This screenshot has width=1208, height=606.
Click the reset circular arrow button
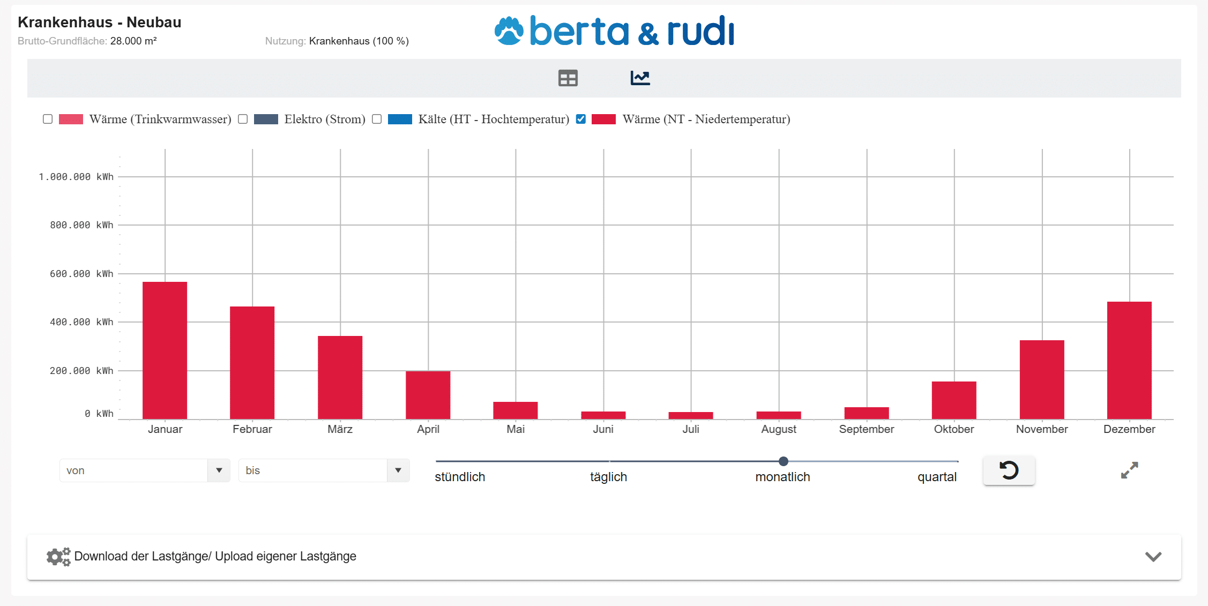(x=1009, y=470)
